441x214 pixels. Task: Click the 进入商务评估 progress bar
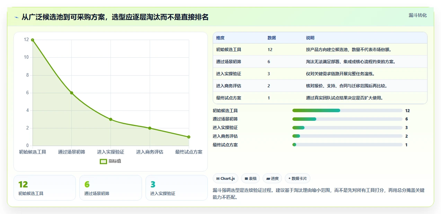click(347, 136)
